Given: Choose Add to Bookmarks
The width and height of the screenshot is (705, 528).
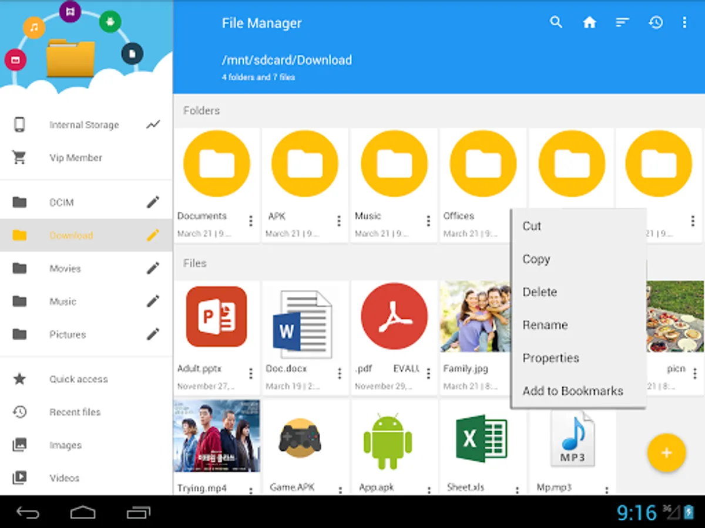Looking at the screenshot, I should [579, 391].
